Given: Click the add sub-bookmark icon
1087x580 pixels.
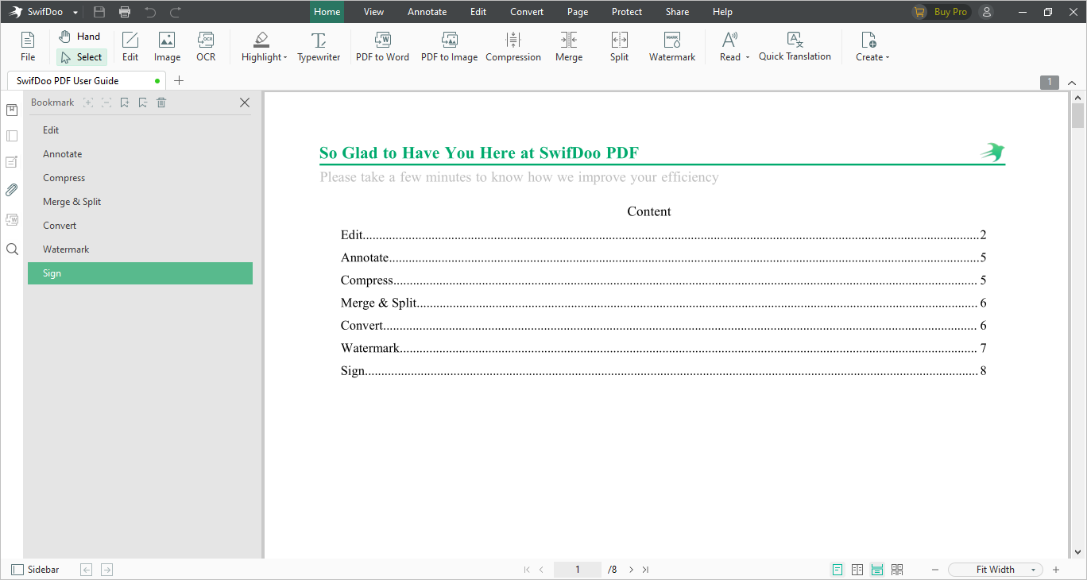Looking at the screenshot, I should [143, 102].
